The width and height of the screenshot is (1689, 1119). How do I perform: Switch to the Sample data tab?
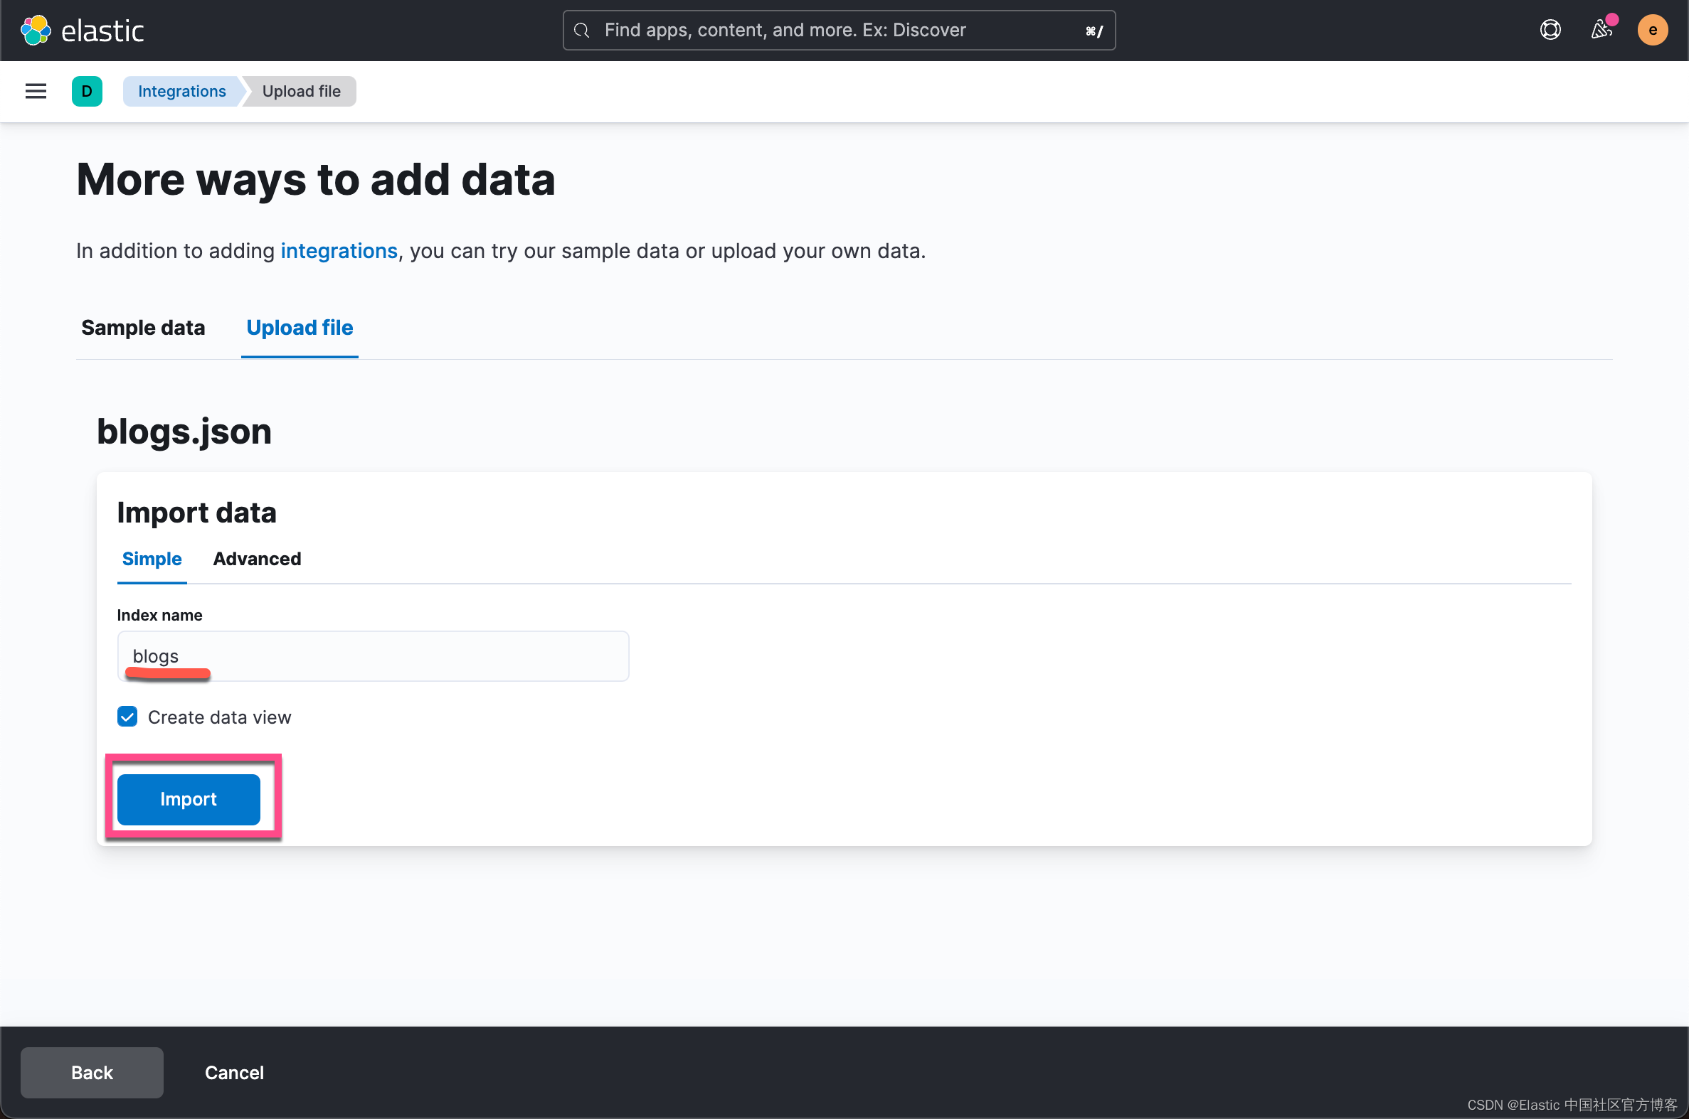143,328
